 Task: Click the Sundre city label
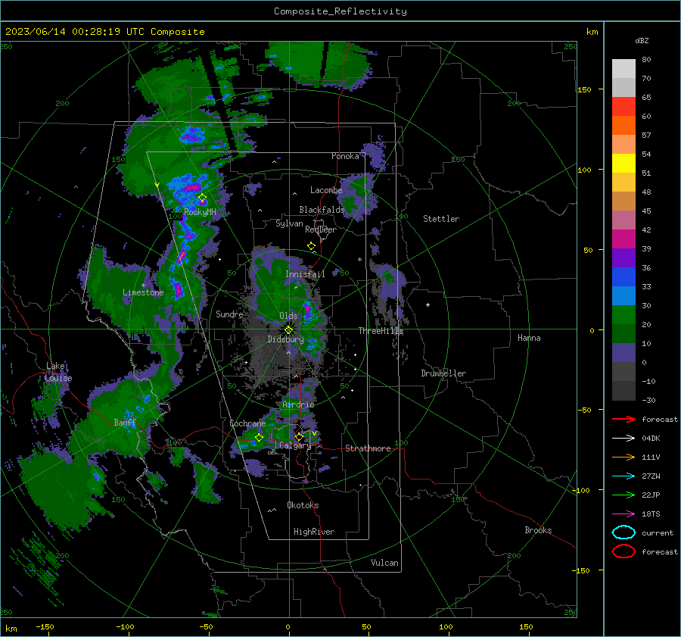tap(229, 314)
